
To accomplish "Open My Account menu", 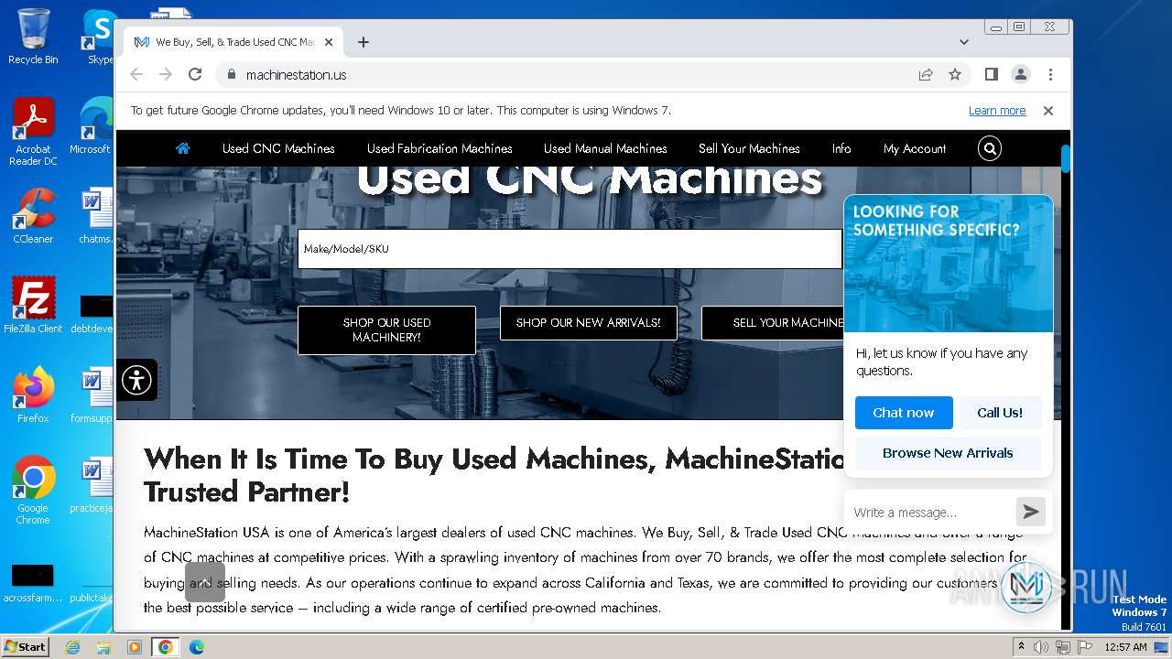I will pos(915,148).
